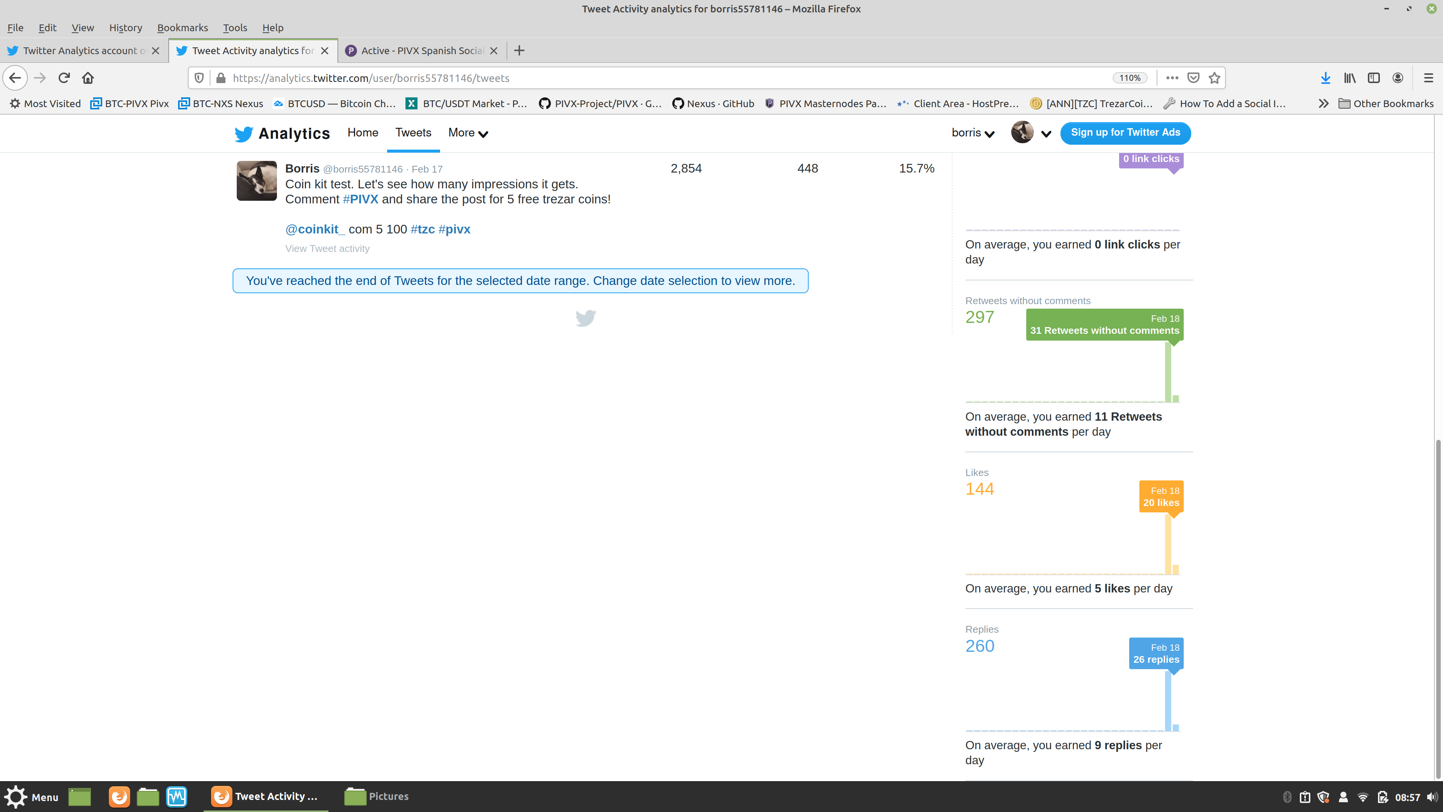
Task: Open the View menu
Action: click(82, 27)
